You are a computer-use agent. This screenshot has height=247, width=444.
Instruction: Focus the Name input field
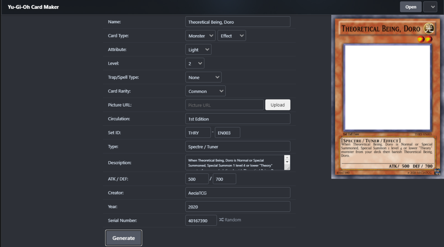click(x=238, y=22)
